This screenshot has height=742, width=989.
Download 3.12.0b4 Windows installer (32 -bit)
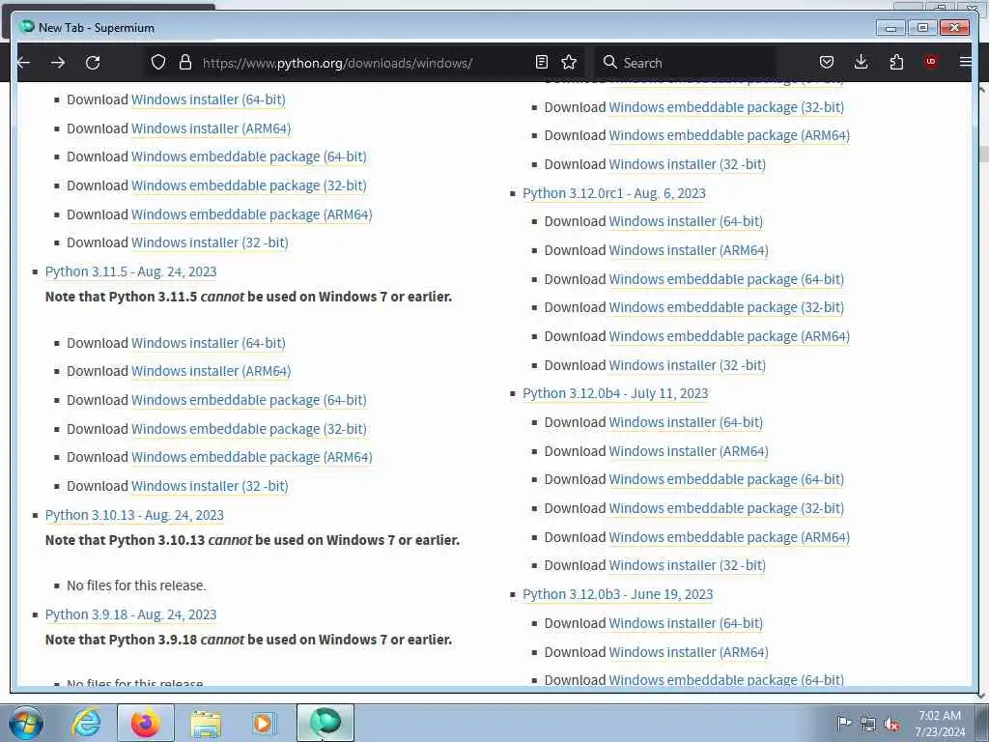(x=687, y=566)
